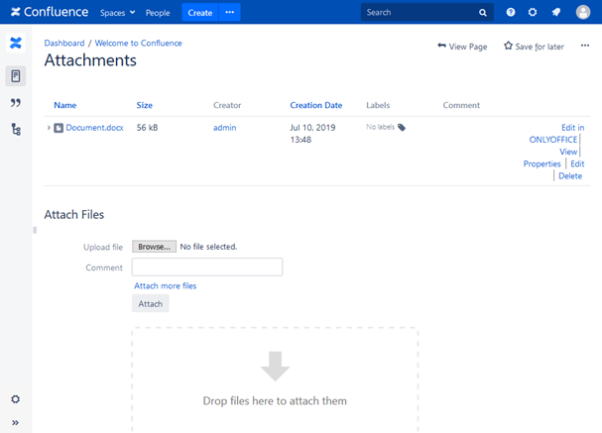Open the administration gear in header
The image size is (602, 433).
click(x=533, y=13)
